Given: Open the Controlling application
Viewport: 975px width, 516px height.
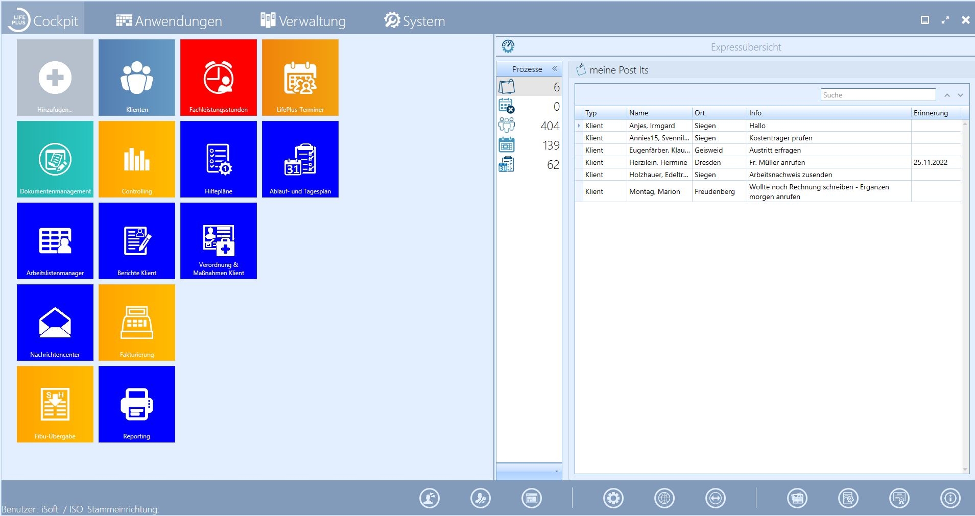Looking at the screenshot, I should coord(136,159).
